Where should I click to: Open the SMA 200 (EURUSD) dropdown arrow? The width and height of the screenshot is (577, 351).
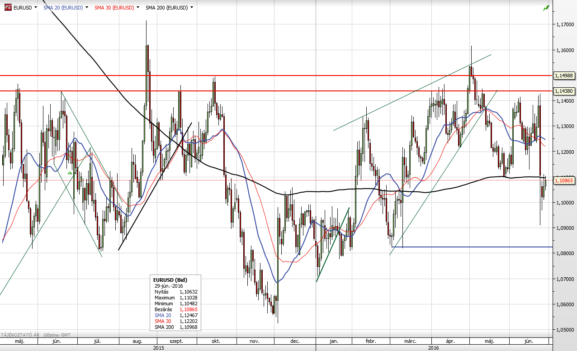192,8
